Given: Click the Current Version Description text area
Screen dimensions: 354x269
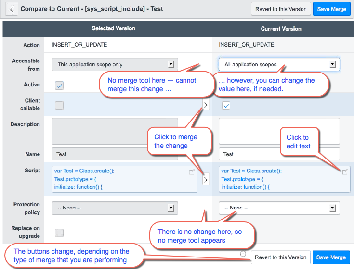Looking at the screenshot, I should (x=279, y=131).
